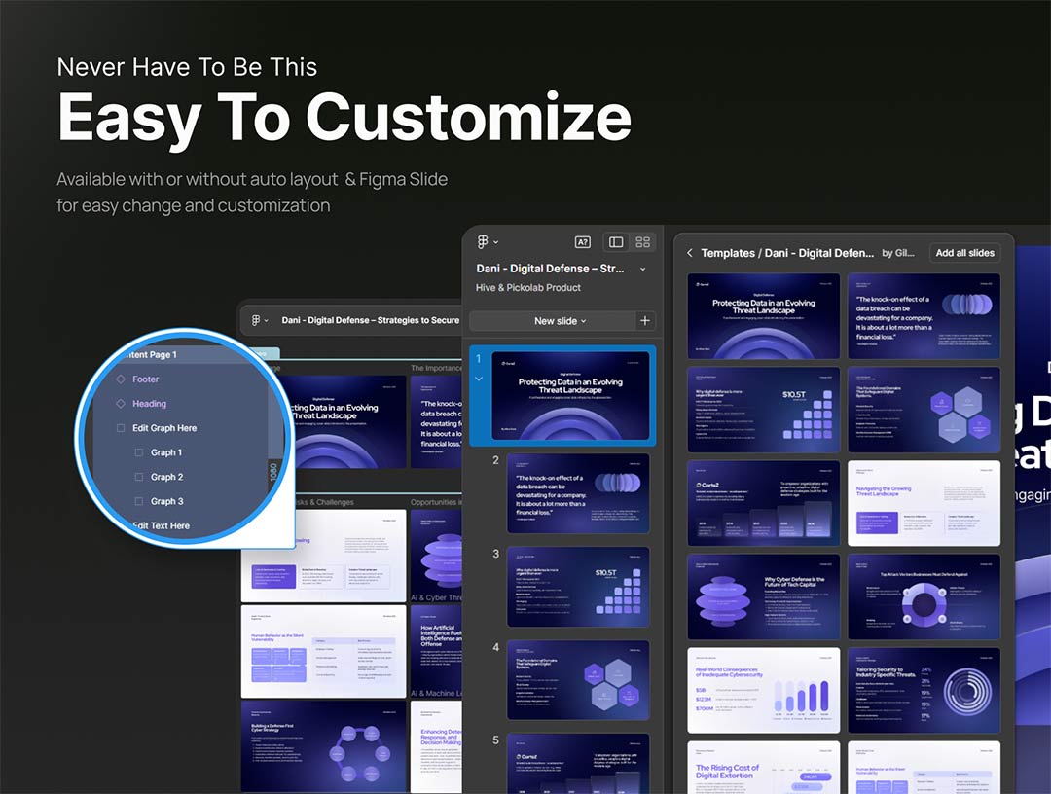Pick the Navigating the Growing Threat Landscape template

(x=924, y=504)
